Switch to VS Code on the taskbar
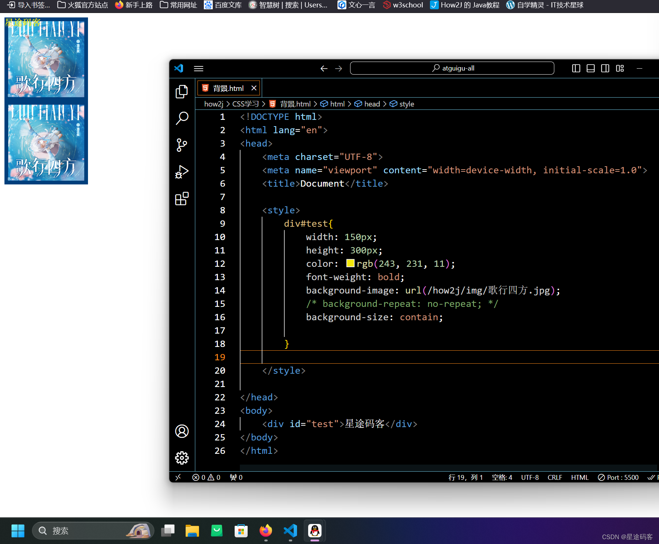Screen dimensions: 659x544 290,531
